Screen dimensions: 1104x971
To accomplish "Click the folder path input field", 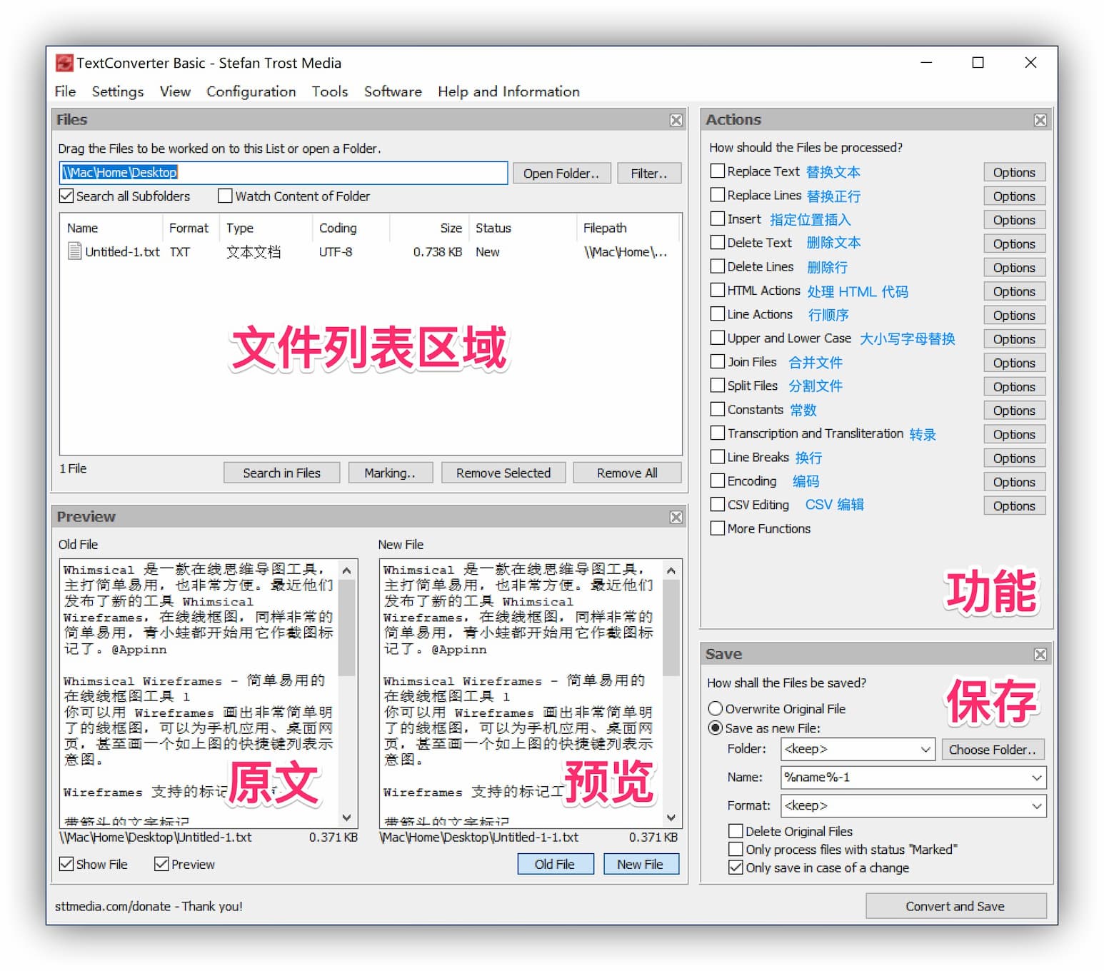I will (283, 173).
